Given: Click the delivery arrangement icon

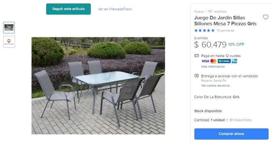Looking at the screenshot, I should tap(197, 76).
